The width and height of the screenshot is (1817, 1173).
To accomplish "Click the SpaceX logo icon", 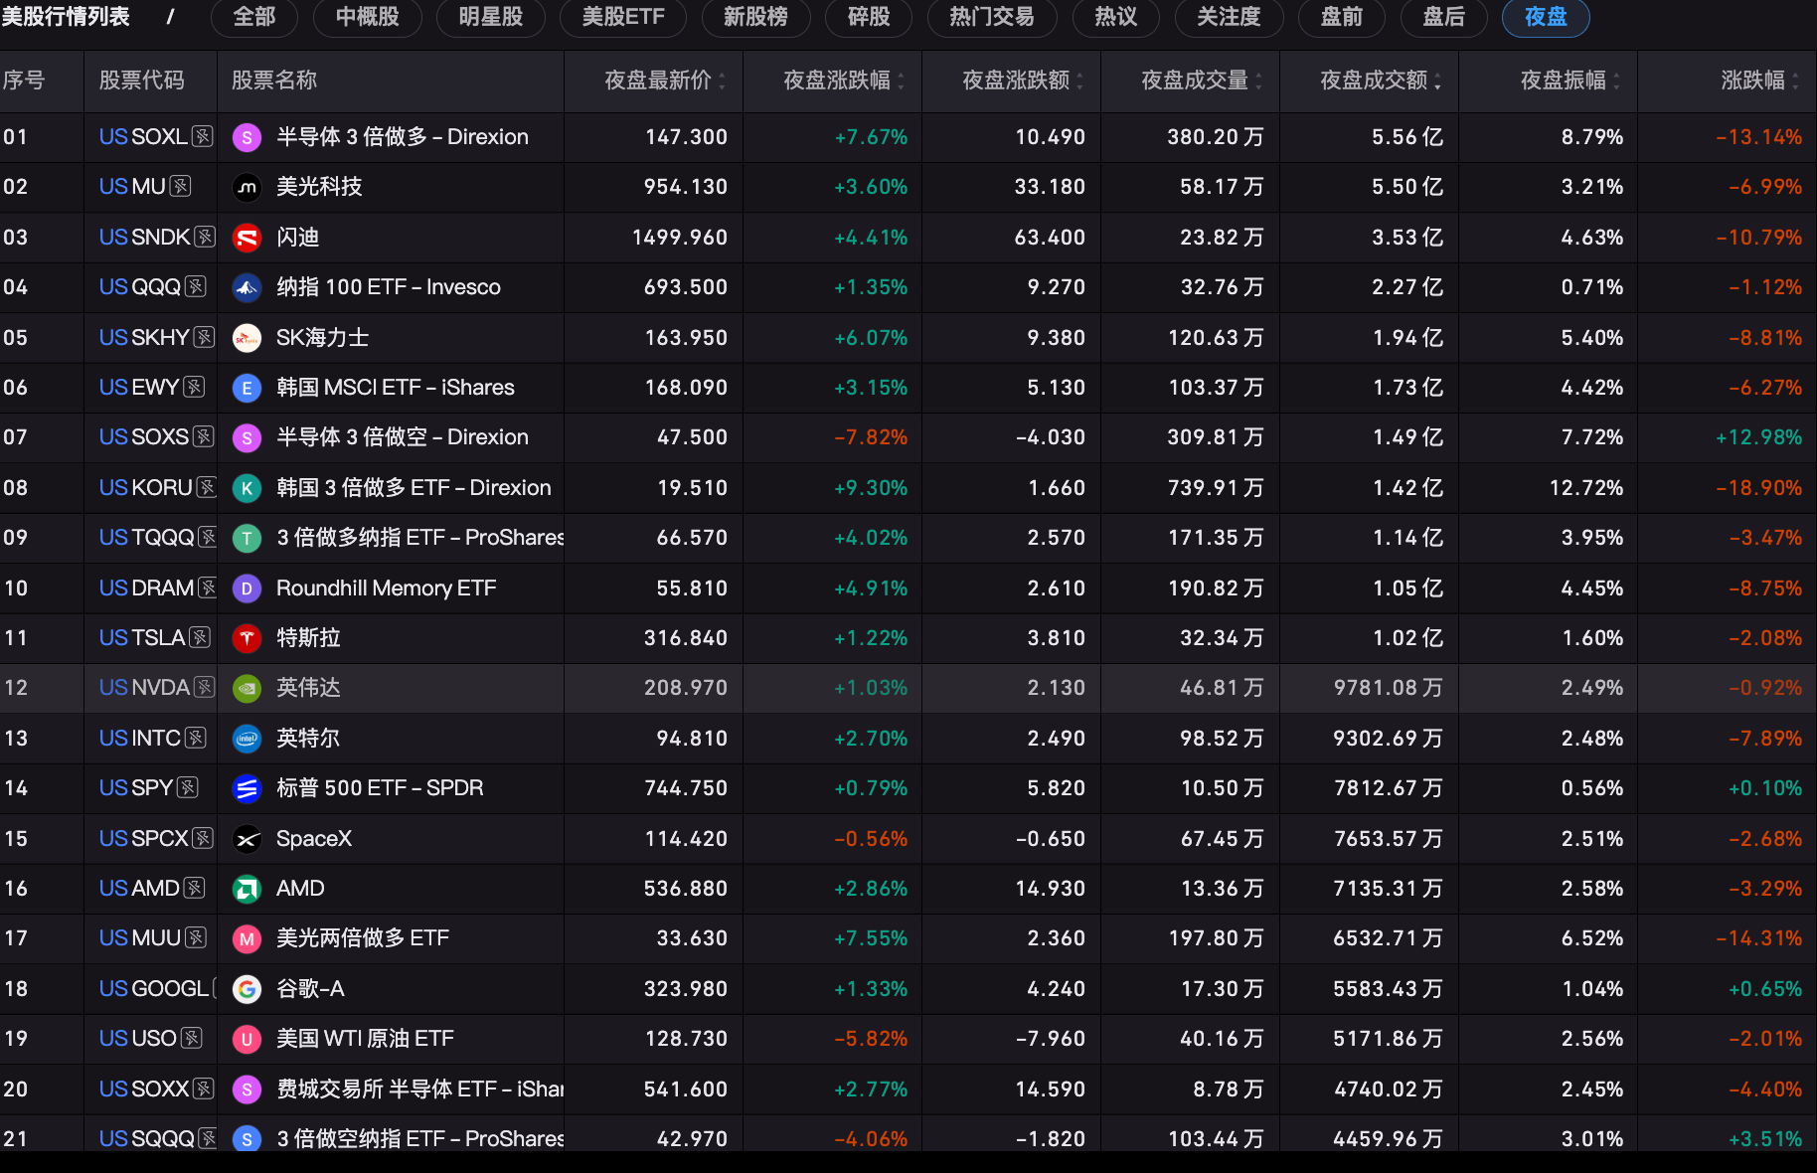I will (247, 839).
